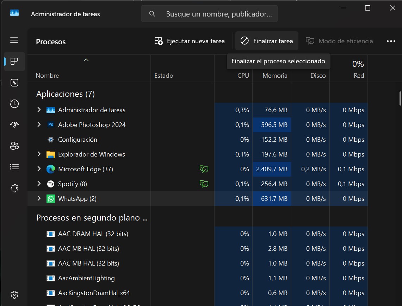Click the sort arrow above Nombre
402x306 pixels.
(86, 60)
